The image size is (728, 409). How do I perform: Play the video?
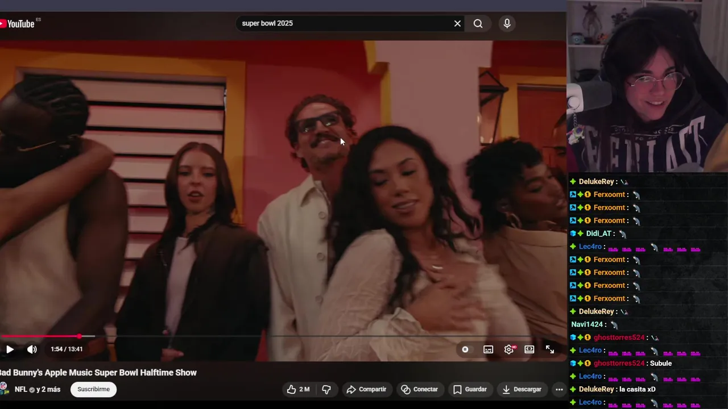tap(10, 349)
